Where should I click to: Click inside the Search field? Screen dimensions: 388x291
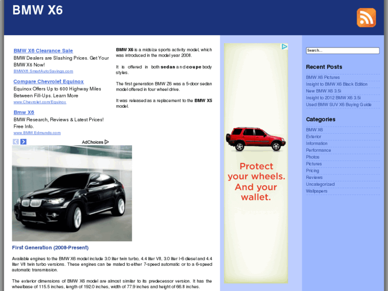pyautogui.click(x=343, y=51)
